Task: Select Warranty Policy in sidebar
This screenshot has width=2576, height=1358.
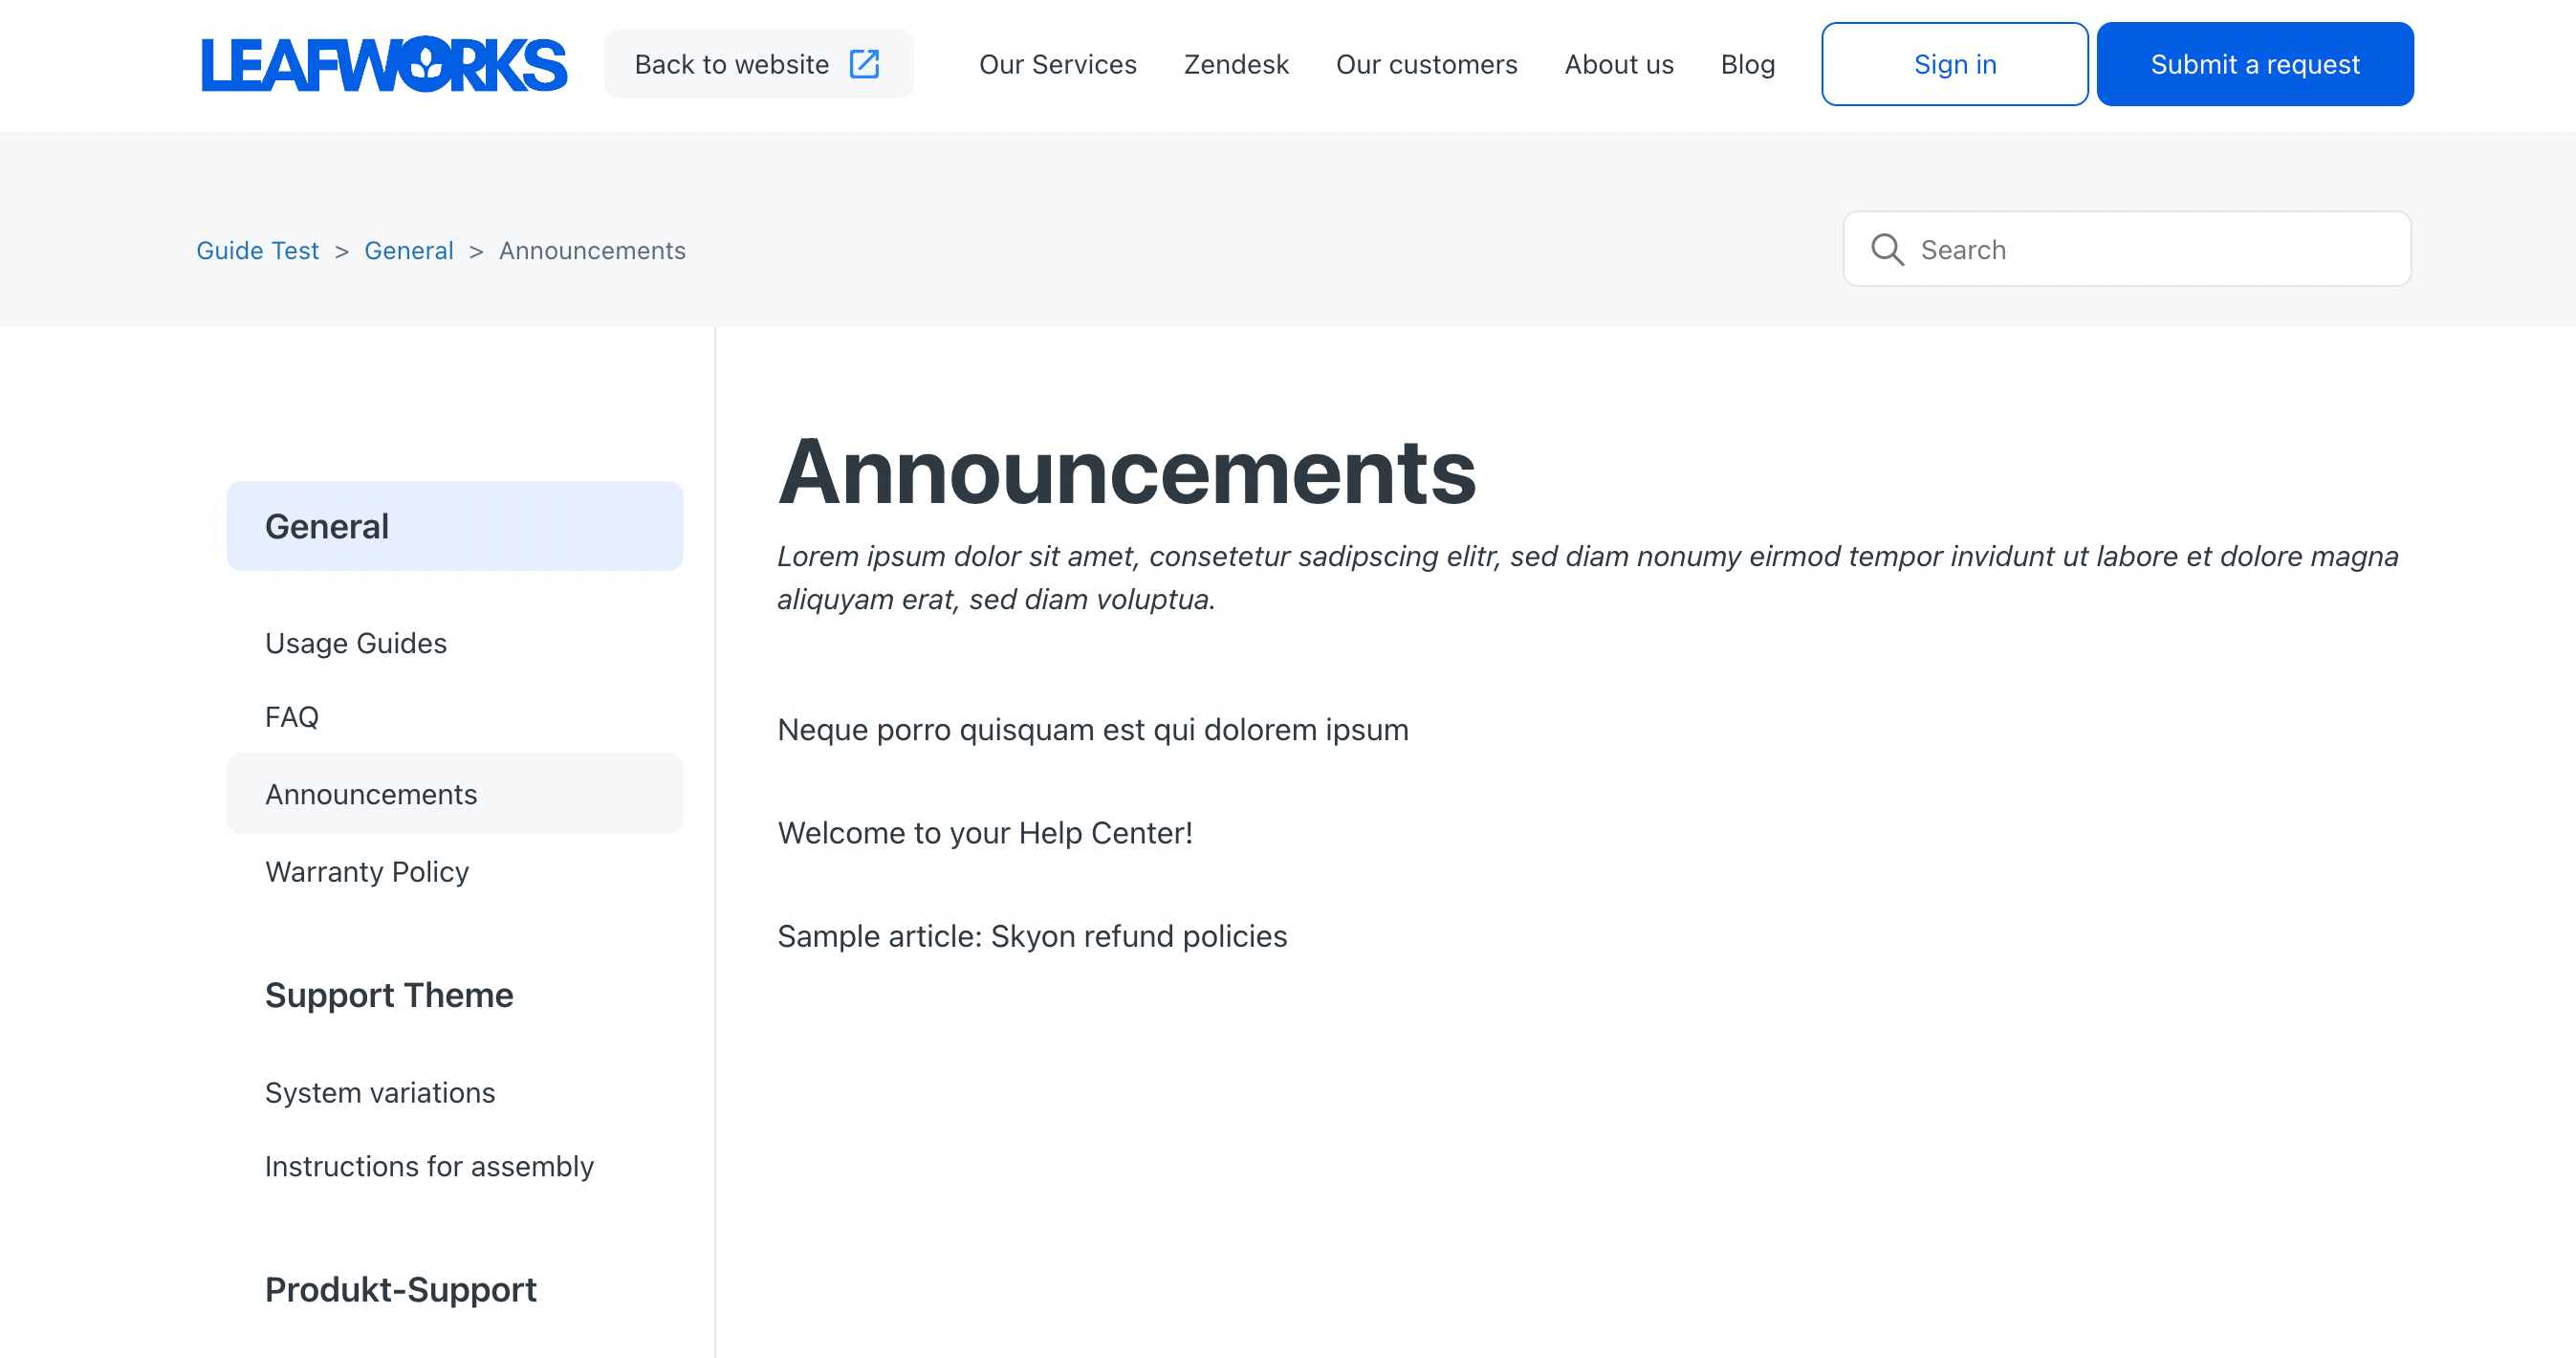Action: [366, 872]
